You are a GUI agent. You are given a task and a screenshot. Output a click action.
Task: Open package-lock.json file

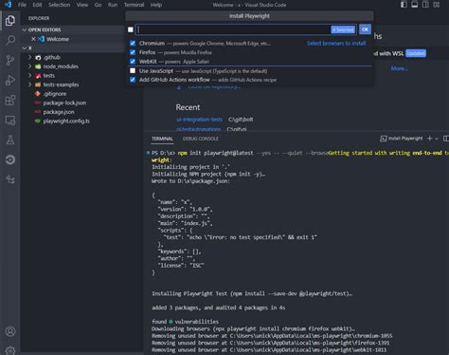point(64,103)
